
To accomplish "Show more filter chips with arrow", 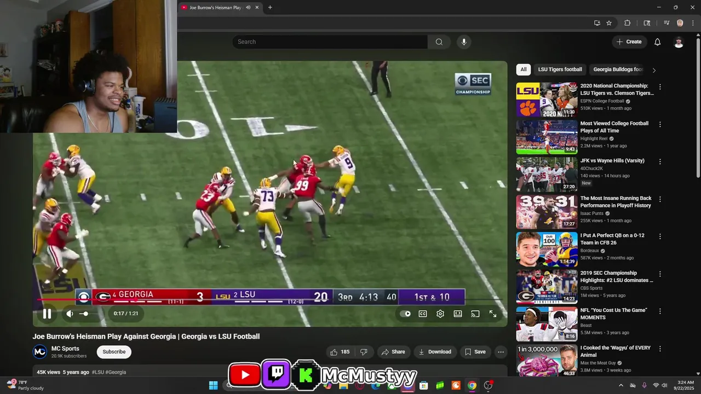I will [x=654, y=70].
